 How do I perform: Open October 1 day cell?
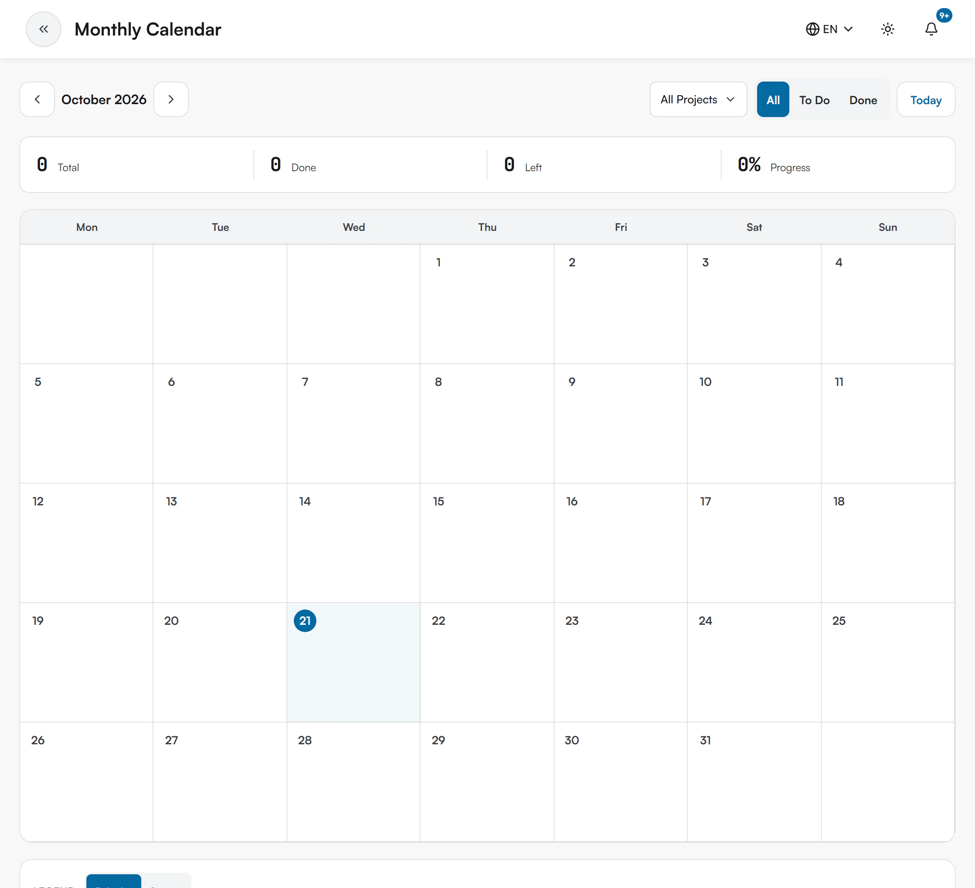click(487, 304)
